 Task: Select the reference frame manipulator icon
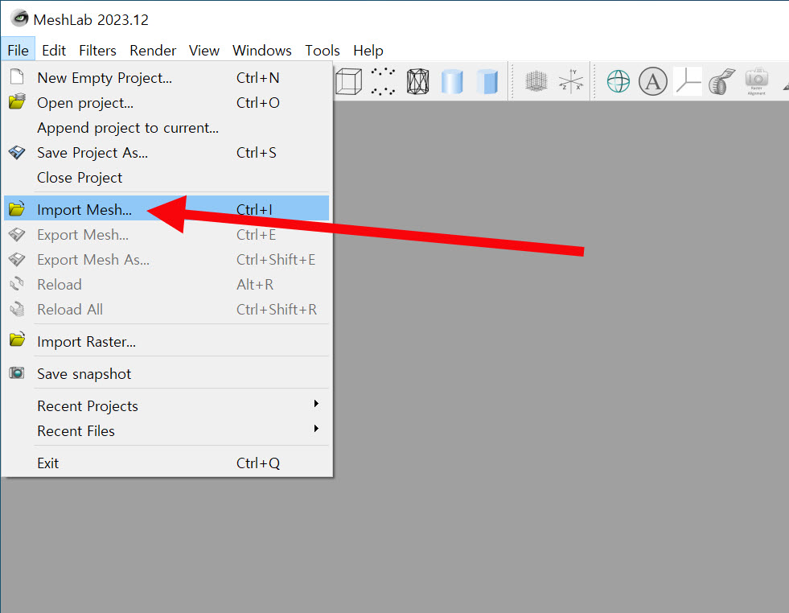pyautogui.click(x=688, y=81)
